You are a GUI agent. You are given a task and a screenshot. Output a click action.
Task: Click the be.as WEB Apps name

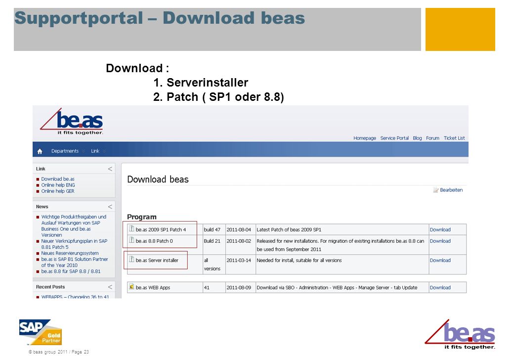coord(153,287)
